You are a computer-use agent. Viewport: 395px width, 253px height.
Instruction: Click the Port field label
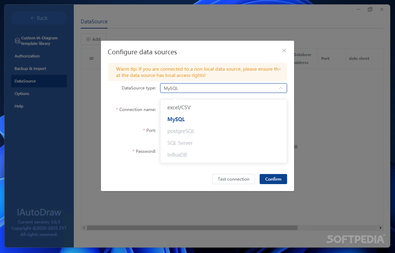coord(151,131)
